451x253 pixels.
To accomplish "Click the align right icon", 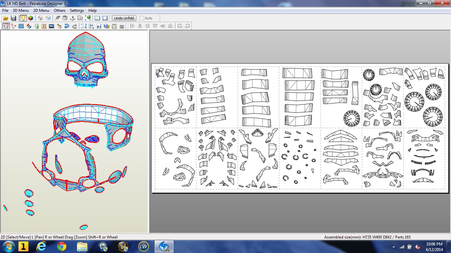I will pyautogui.click(x=148, y=26).
